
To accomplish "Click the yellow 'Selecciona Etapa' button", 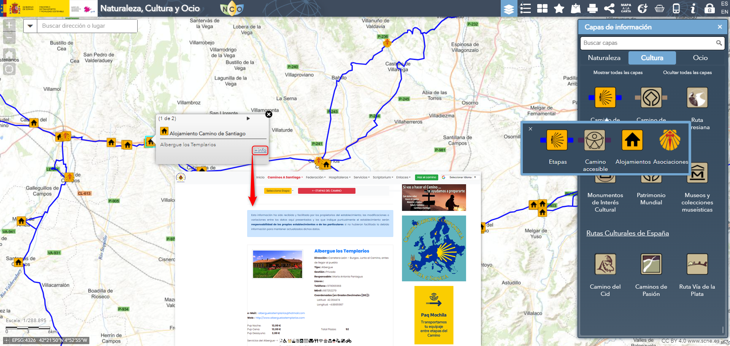I will pyautogui.click(x=278, y=191).
